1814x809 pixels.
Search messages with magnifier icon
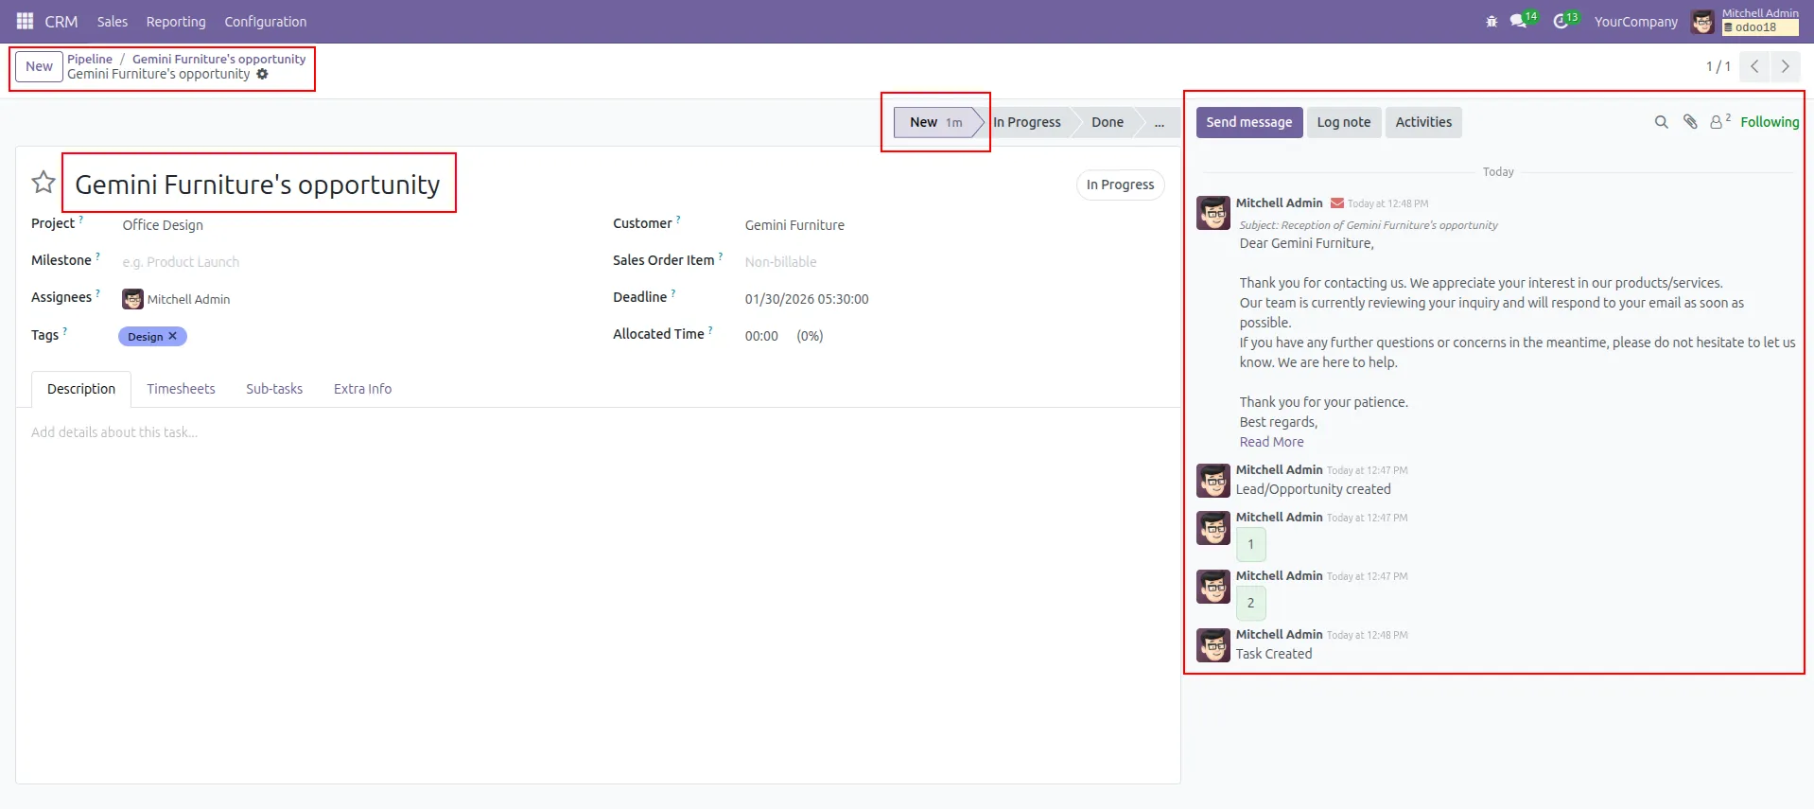pyautogui.click(x=1661, y=122)
